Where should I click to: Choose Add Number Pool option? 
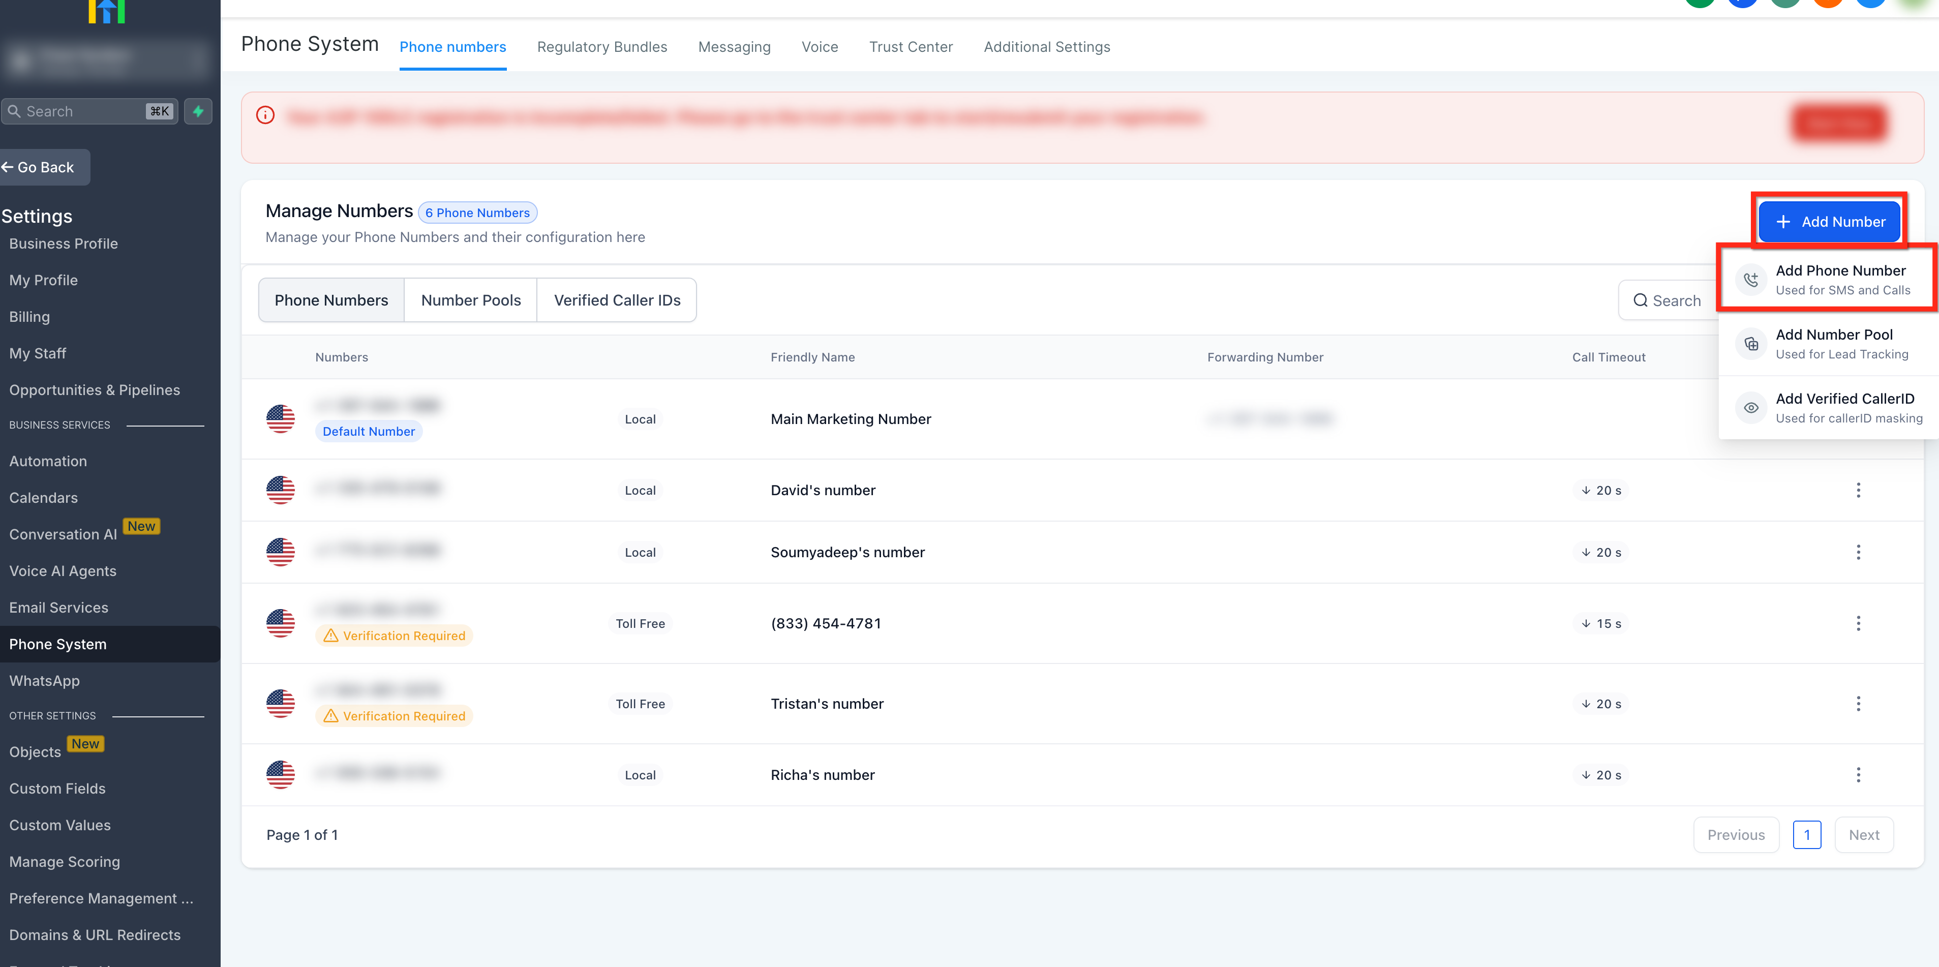pos(1834,343)
